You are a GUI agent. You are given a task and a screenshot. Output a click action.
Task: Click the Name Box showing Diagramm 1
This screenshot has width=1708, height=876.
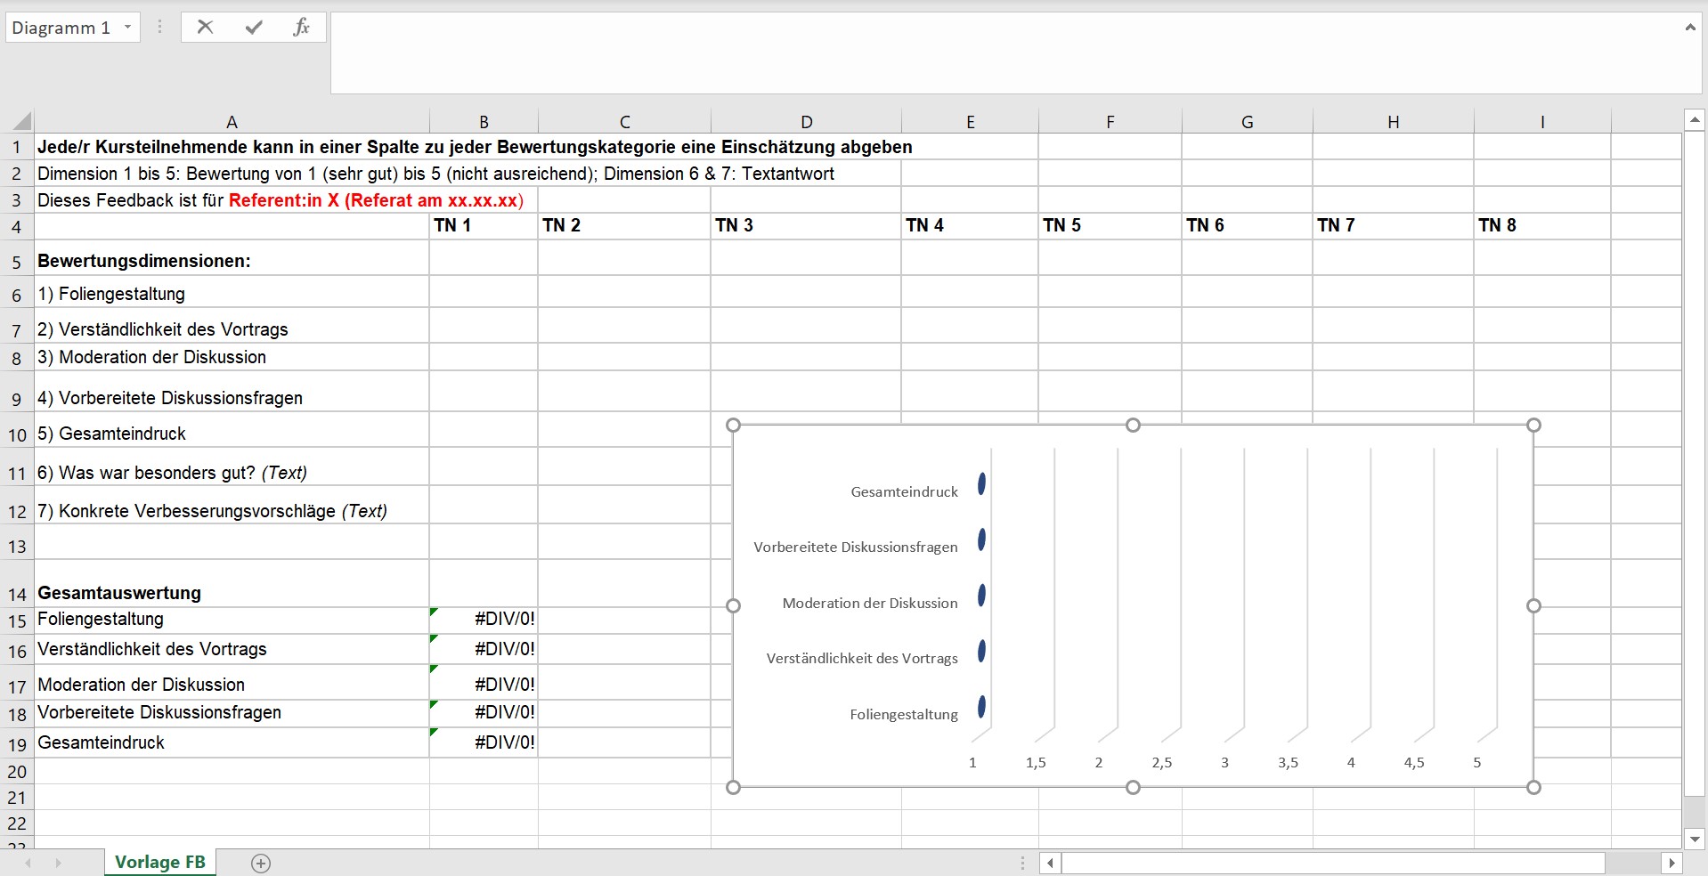(x=61, y=28)
